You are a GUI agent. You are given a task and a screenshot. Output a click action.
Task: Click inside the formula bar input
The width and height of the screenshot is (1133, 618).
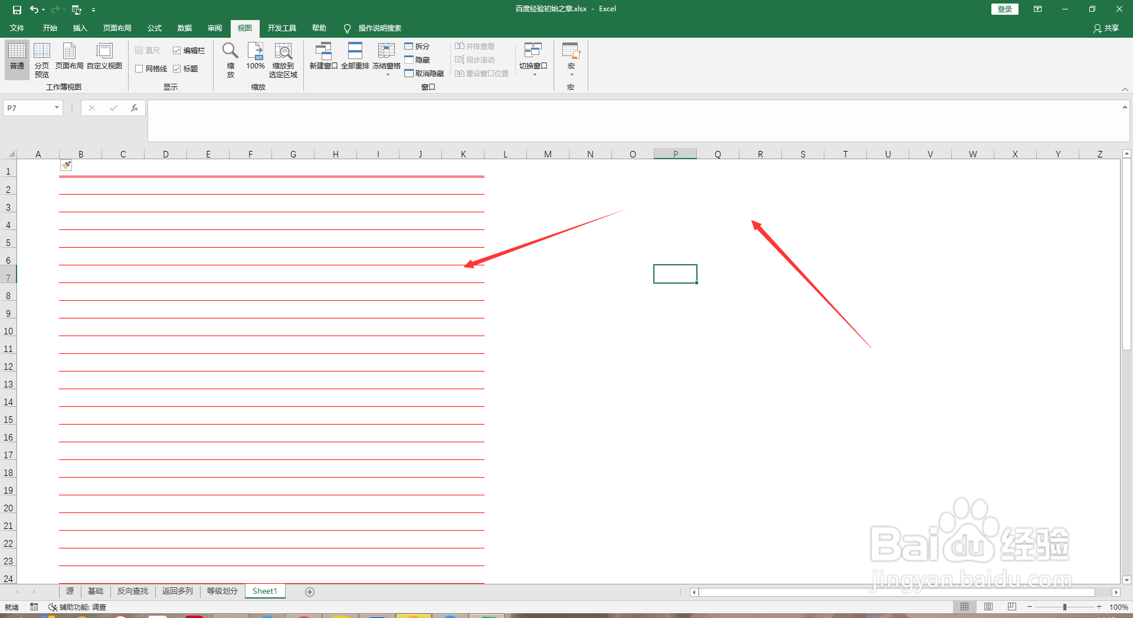[634, 121]
